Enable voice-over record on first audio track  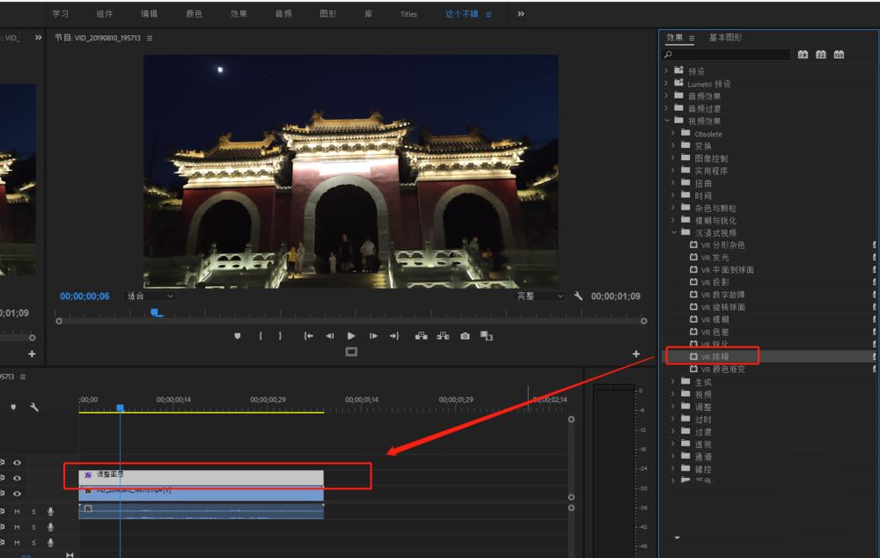(50, 511)
